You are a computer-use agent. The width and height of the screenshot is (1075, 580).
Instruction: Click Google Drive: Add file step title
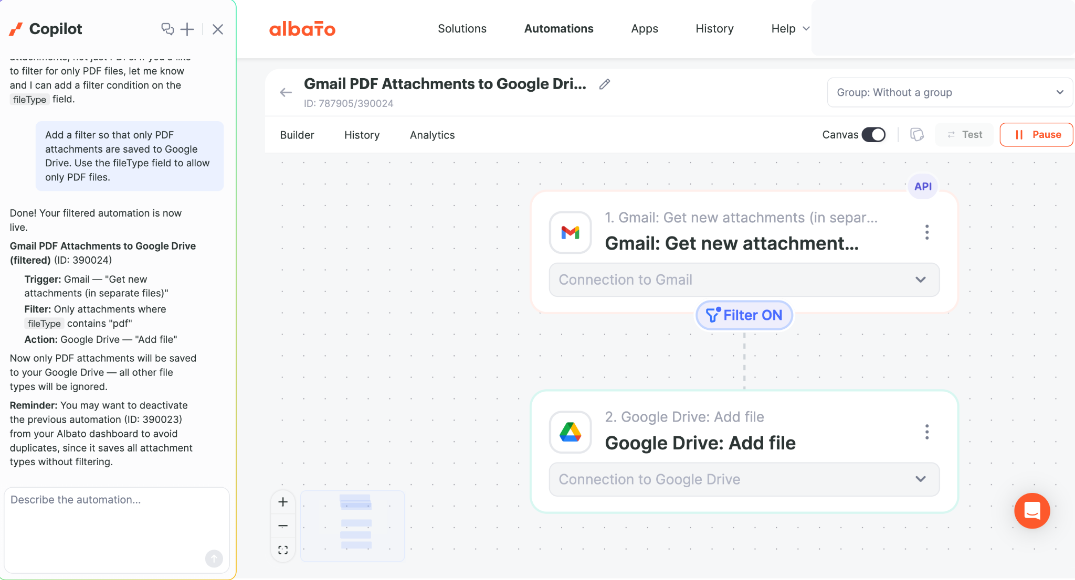700,443
